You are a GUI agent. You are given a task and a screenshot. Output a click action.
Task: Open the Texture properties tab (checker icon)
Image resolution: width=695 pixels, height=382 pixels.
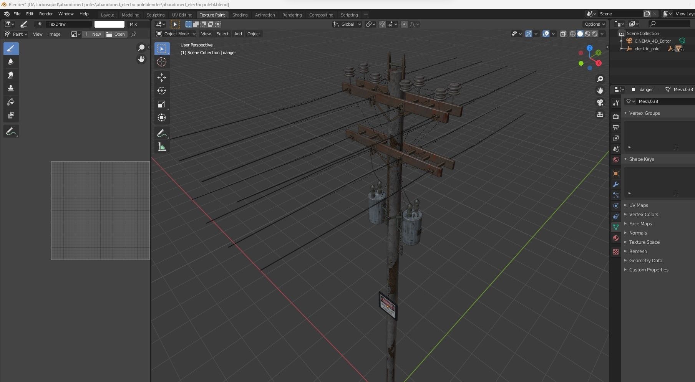pyautogui.click(x=616, y=252)
